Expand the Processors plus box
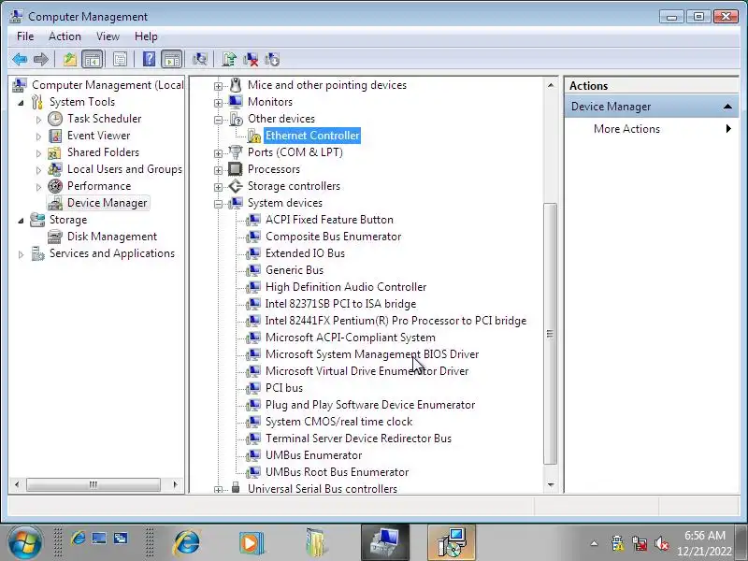 218,170
